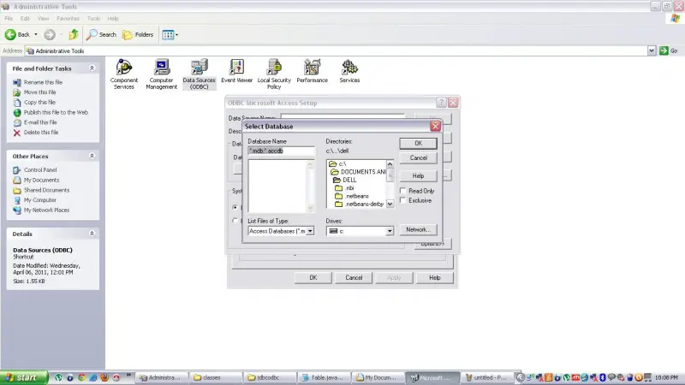Click Cancel in ODBC Data Source Administrator window
Viewport: 685px width, 385px height.
coord(354,277)
